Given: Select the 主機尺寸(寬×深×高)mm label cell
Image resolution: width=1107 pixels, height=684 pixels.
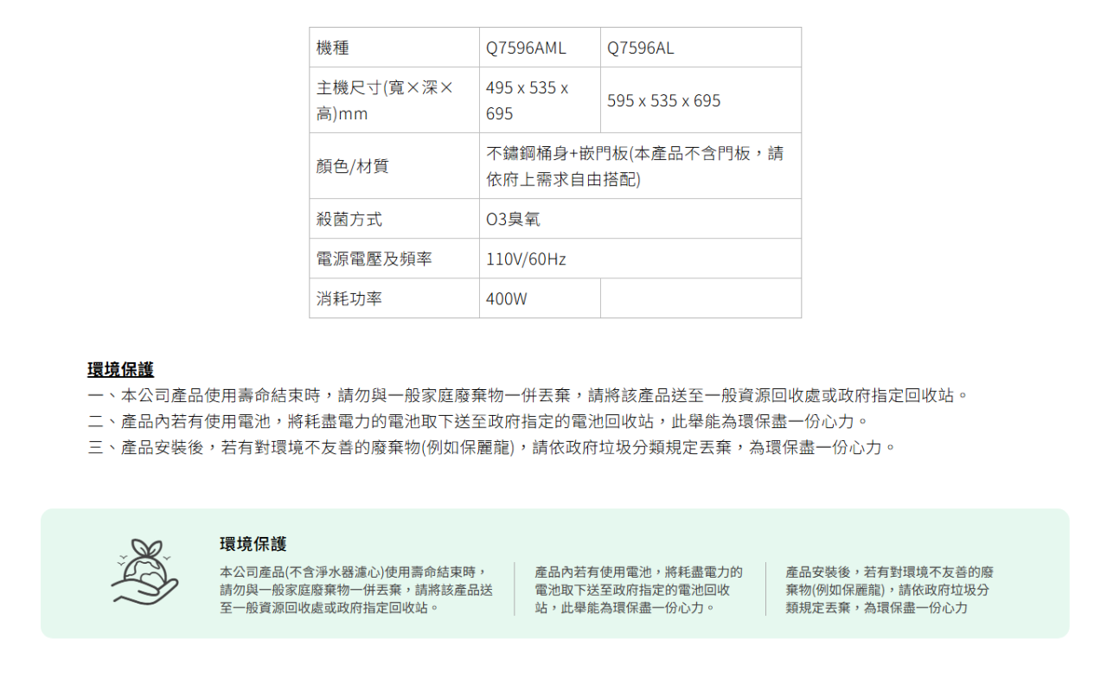Looking at the screenshot, I should coord(394,100).
